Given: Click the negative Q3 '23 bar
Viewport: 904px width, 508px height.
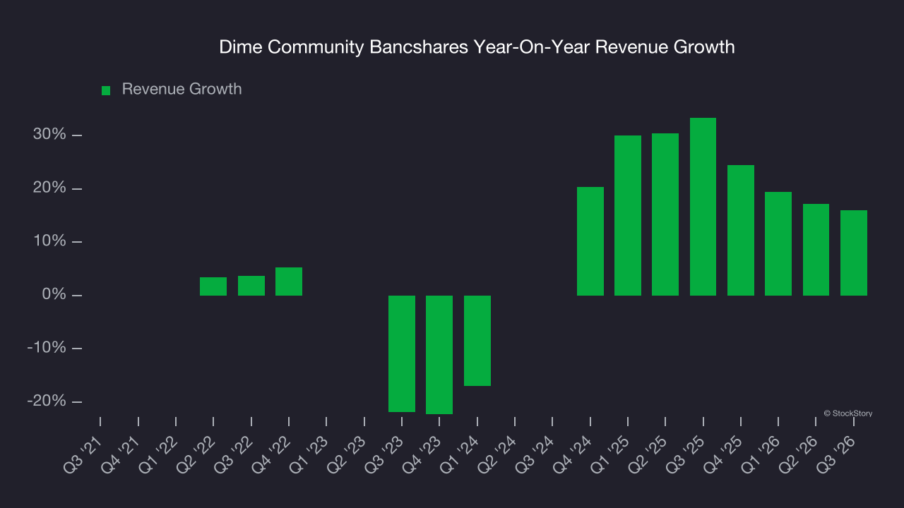Looking at the screenshot, I should pyautogui.click(x=402, y=353).
